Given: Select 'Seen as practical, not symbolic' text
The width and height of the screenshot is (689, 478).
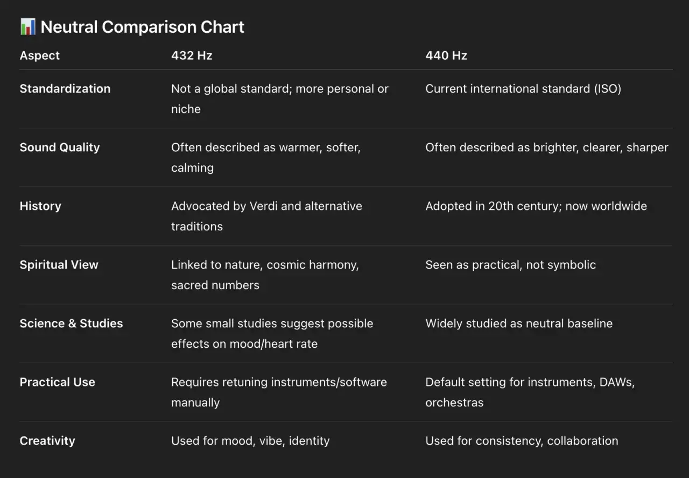Looking at the screenshot, I should click(511, 265).
